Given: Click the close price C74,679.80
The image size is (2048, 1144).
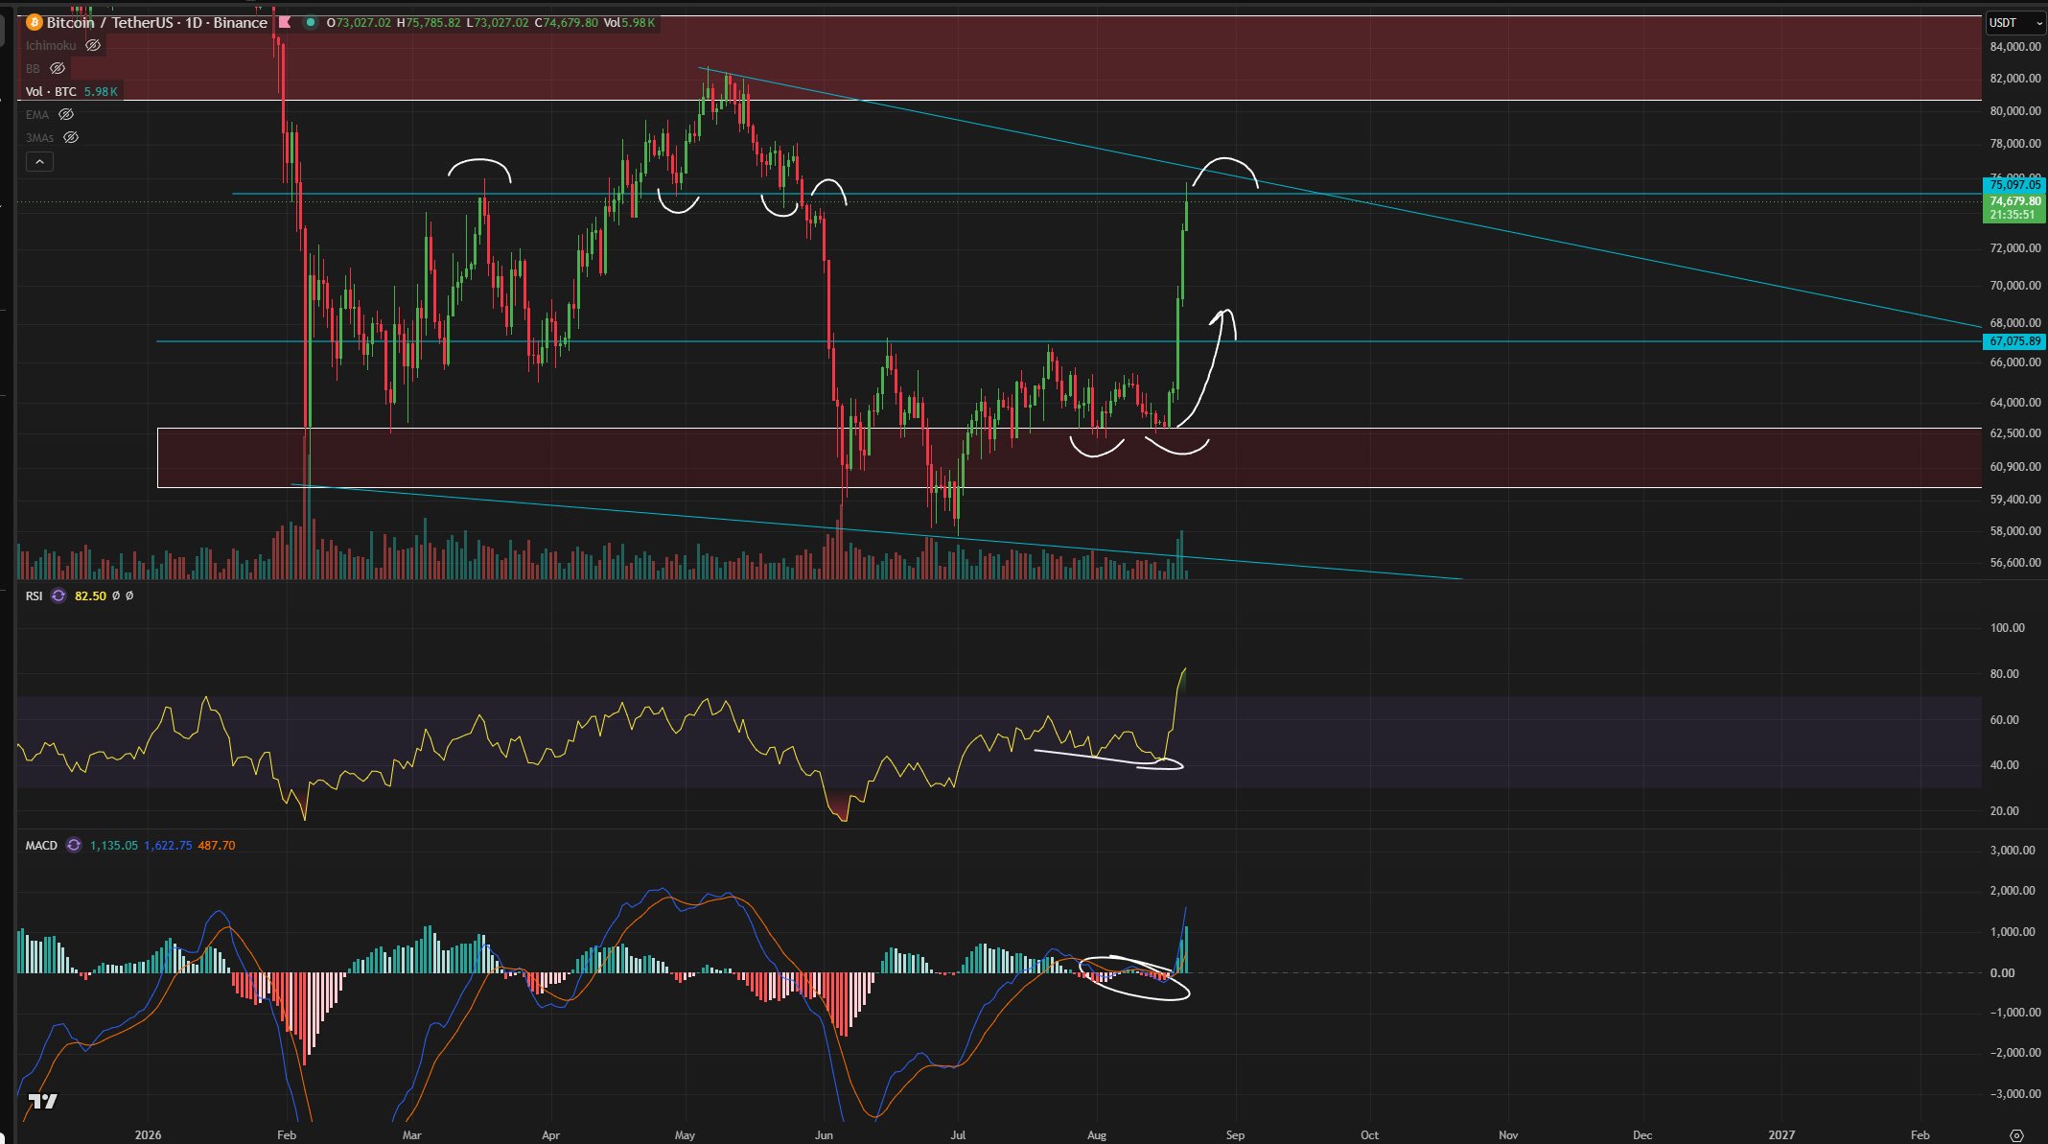Looking at the screenshot, I should pos(566,22).
